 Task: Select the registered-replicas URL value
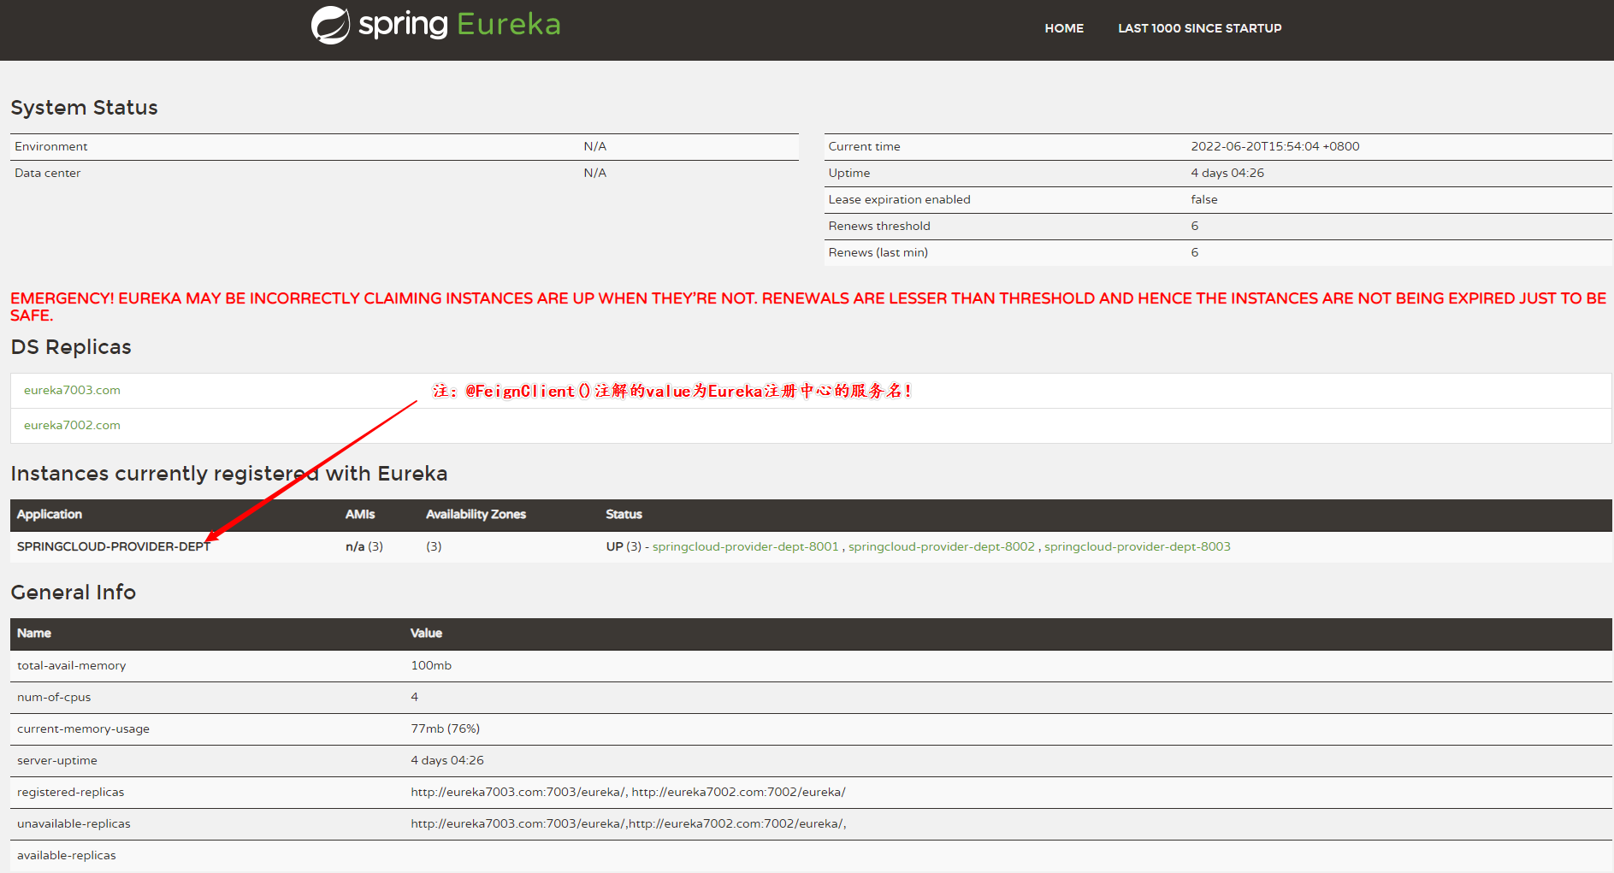[628, 792]
